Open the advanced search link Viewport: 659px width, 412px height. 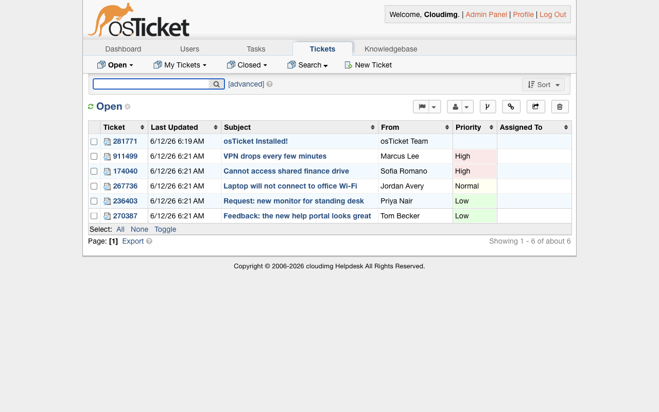[x=246, y=84]
